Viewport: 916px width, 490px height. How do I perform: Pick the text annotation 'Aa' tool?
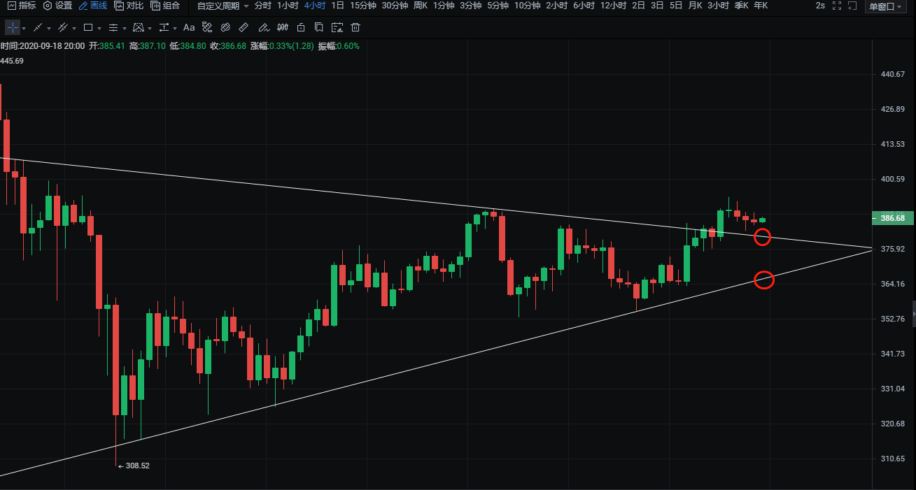(189, 28)
